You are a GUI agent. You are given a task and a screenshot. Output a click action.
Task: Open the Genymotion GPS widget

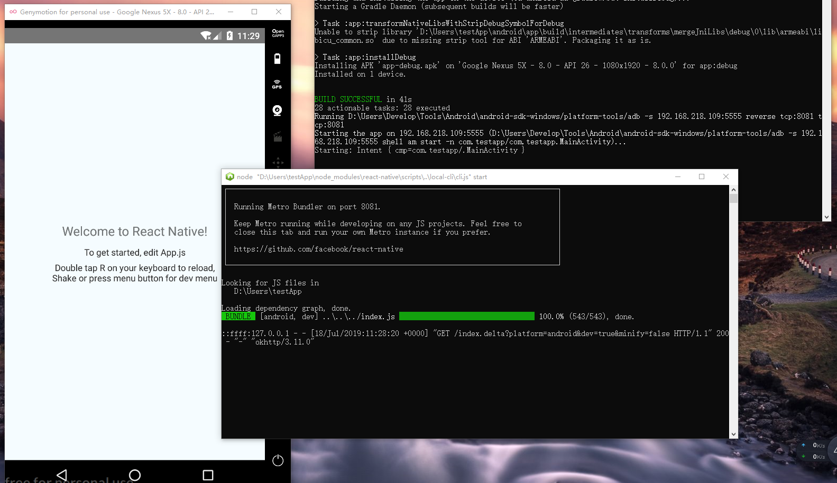click(x=277, y=85)
